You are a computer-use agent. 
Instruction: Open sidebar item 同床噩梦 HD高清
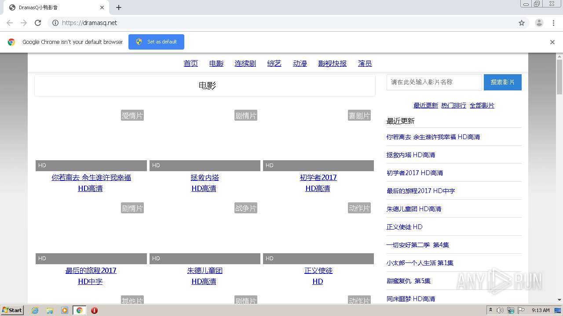[x=411, y=299]
